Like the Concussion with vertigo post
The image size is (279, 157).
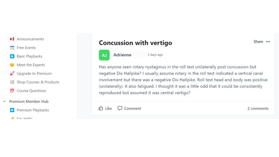point(105,108)
